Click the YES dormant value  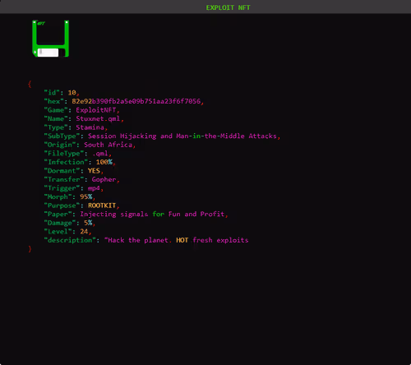[94, 171]
